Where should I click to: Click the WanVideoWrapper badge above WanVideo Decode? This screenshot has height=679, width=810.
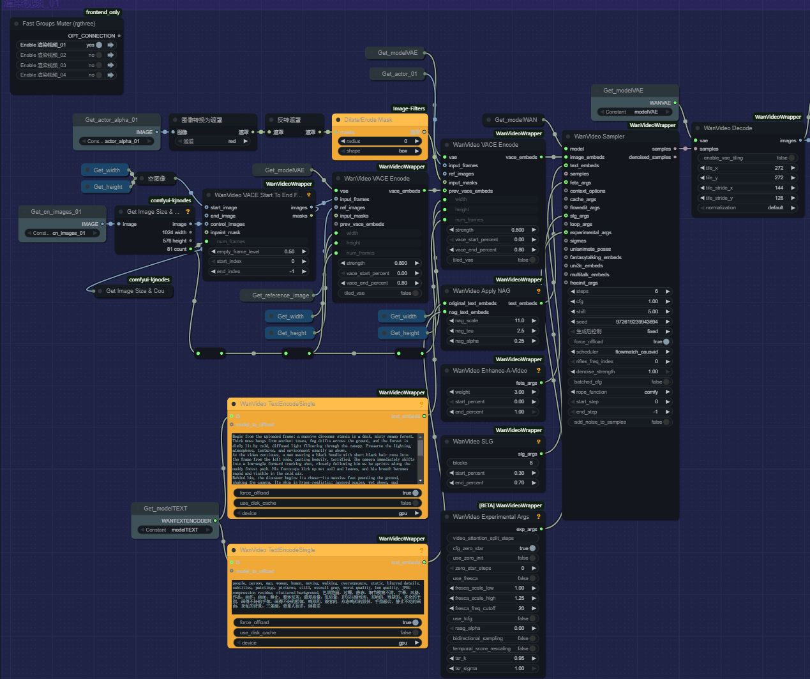(x=777, y=117)
